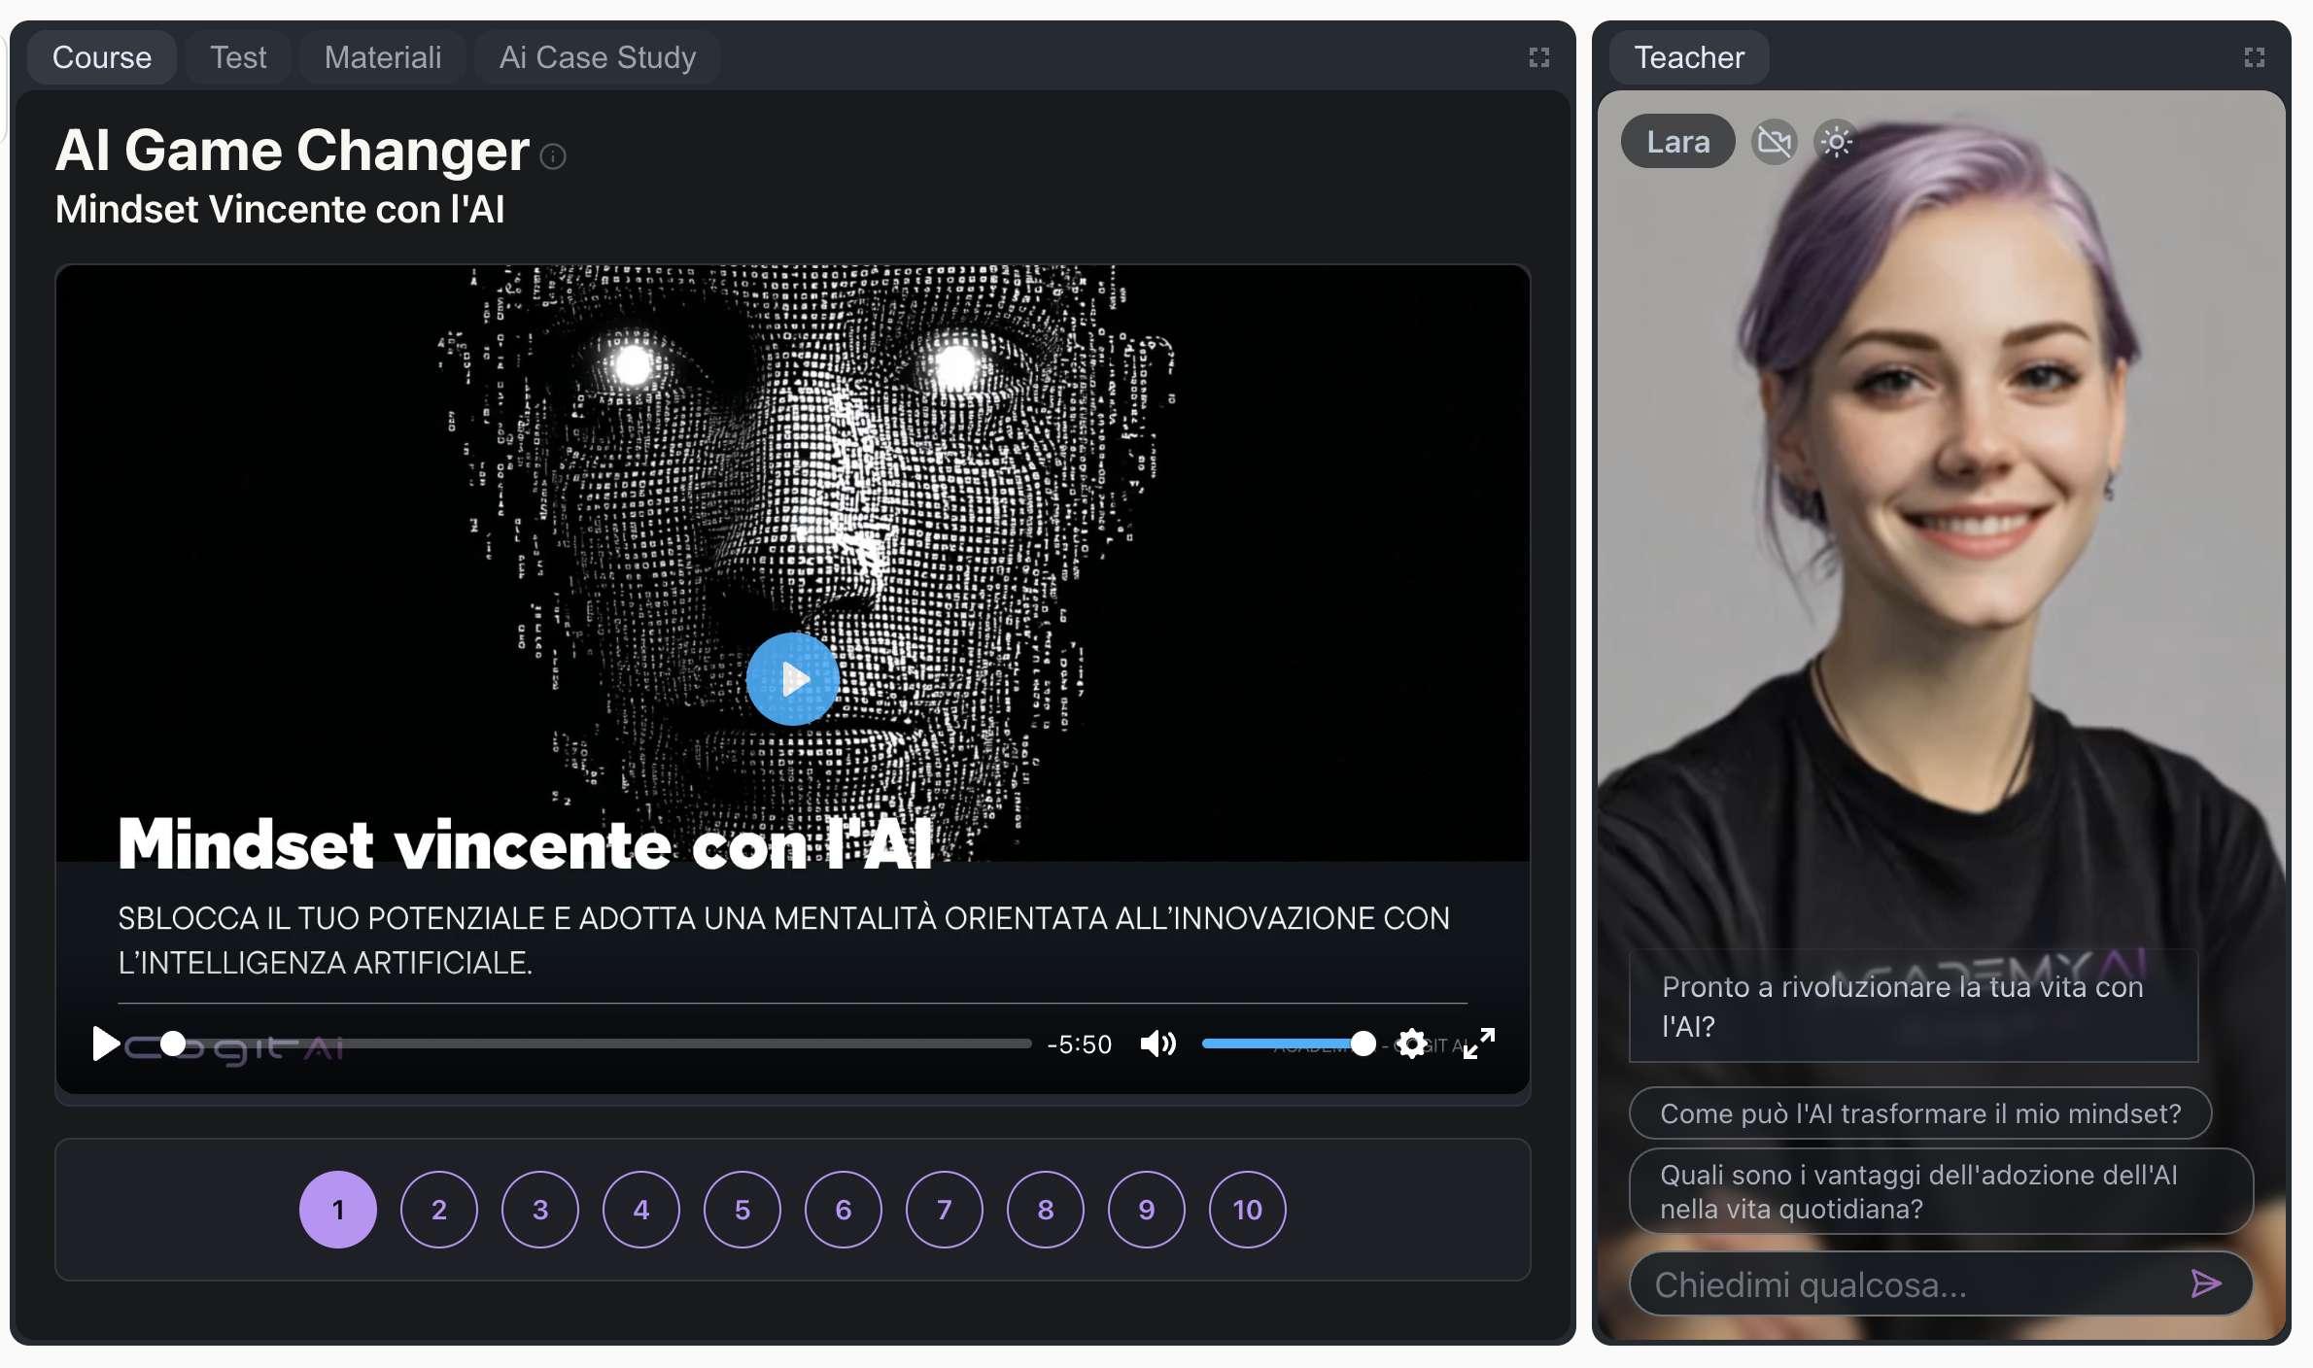The image size is (2313, 1368).
Task: Mute the video with speaker icon
Action: (x=1157, y=1044)
